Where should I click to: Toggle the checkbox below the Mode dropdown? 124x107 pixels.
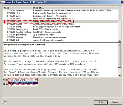coord(4,85)
